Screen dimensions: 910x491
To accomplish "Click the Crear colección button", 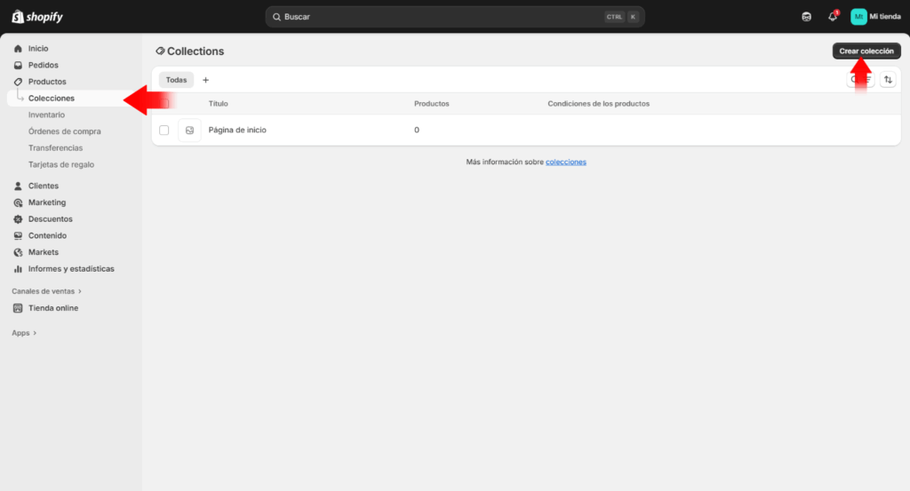I will point(866,51).
